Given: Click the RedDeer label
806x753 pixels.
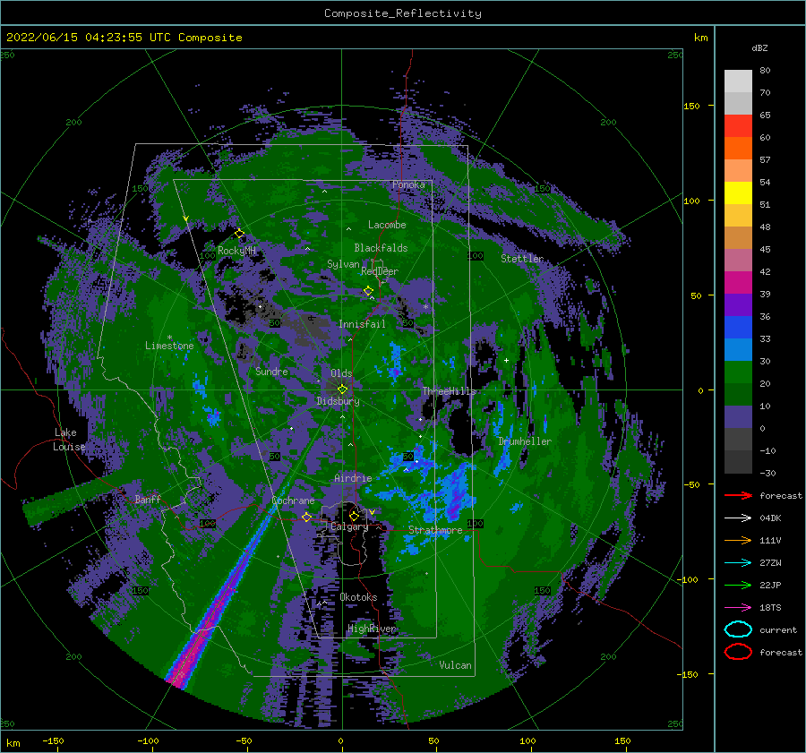Looking at the screenshot, I should [380, 271].
